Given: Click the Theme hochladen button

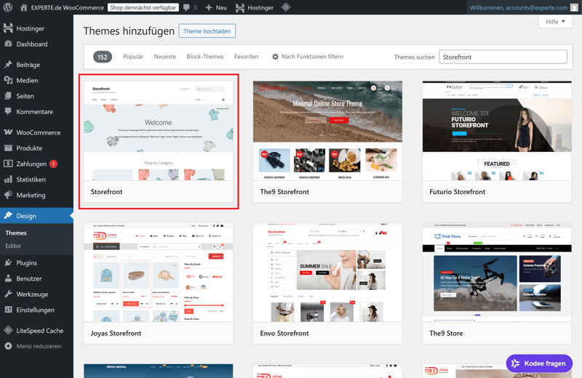Looking at the screenshot, I should coord(207,31).
